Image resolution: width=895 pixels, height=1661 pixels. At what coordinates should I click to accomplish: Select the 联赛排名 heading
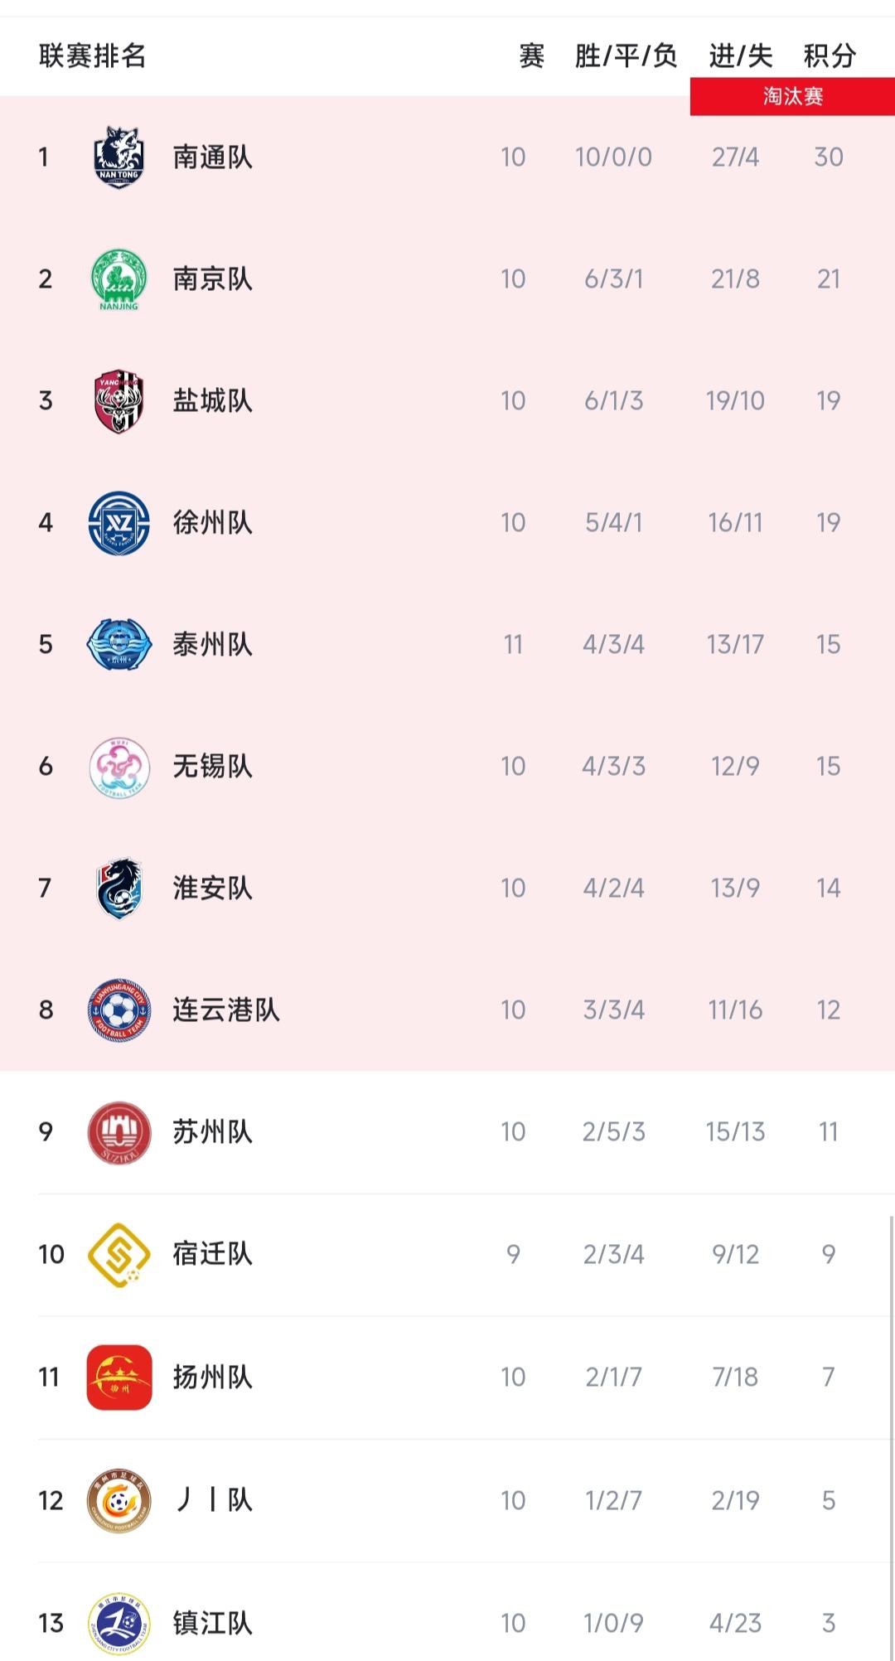pyautogui.click(x=92, y=56)
